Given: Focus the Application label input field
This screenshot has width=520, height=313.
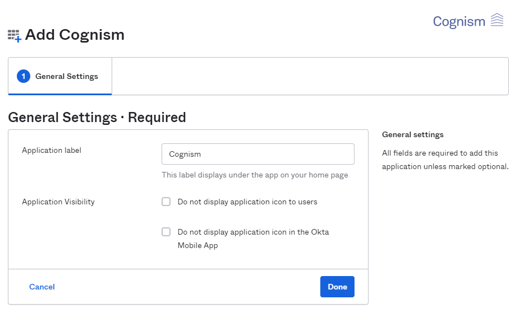Looking at the screenshot, I should click(x=257, y=154).
